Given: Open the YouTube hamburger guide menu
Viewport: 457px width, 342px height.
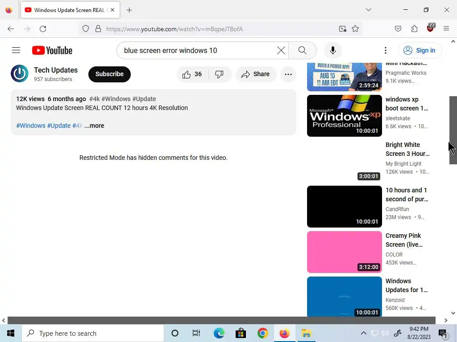Looking at the screenshot, I should point(16,50).
